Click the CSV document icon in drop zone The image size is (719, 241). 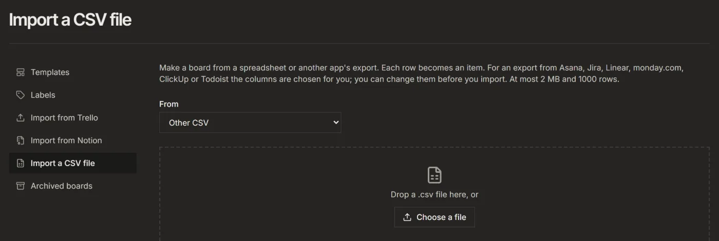tap(434, 175)
